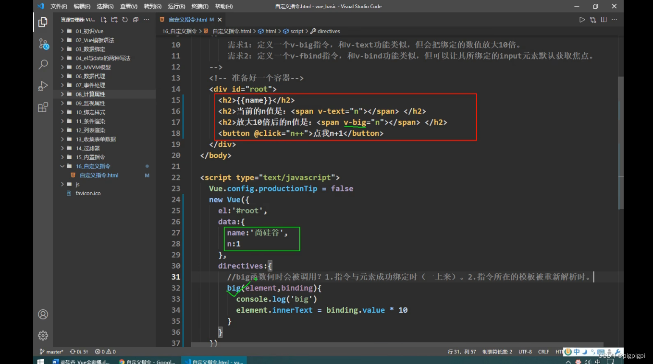Click the VS Code logo in title bar
The width and height of the screenshot is (653, 364).
(x=40, y=6)
